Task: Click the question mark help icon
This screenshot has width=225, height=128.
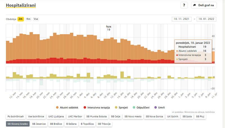Action: (x=184, y=5)
